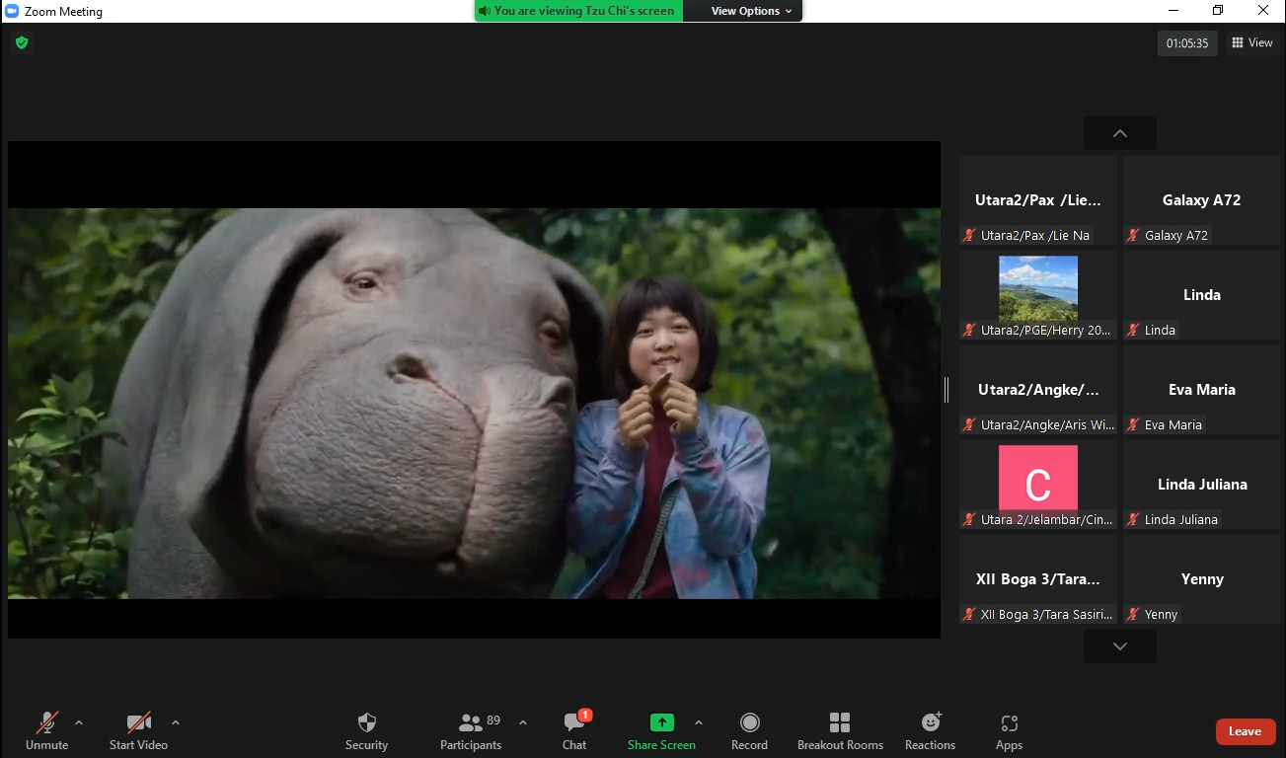Click the Unmute microphone icon

[46, 722]
